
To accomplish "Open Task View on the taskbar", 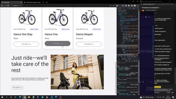I will tap(15, 97).
